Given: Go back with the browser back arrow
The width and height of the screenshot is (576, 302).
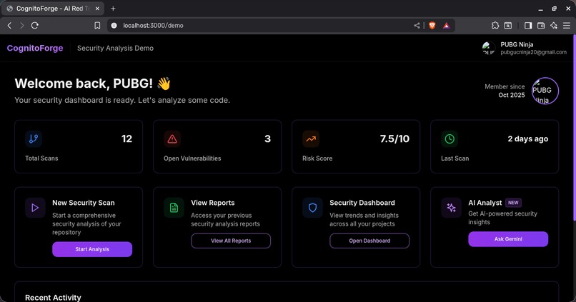Looking at the screenshot, I should 9,25.
